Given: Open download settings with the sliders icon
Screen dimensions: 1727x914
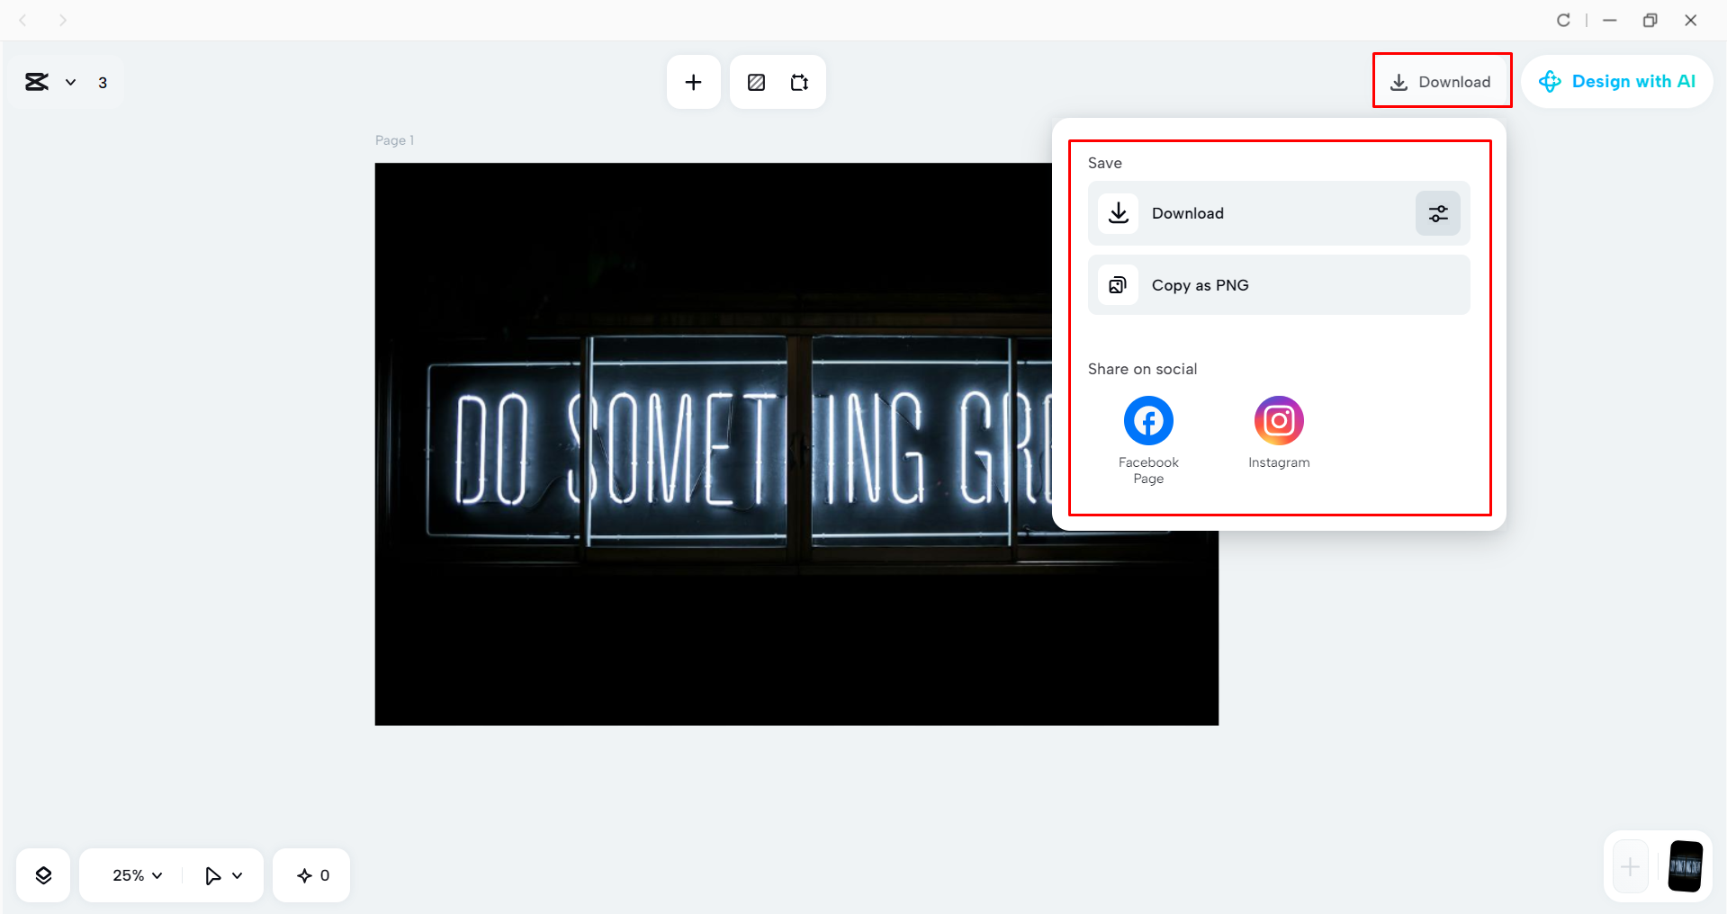Looking at the screenshot, I should click(x=1437, y=213).
